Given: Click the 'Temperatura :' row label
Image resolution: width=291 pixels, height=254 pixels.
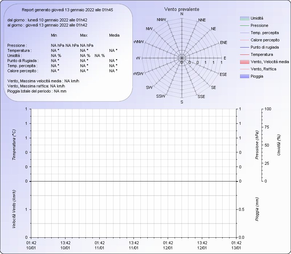Looking at the screenshot, I should click(x=20, y=50).
